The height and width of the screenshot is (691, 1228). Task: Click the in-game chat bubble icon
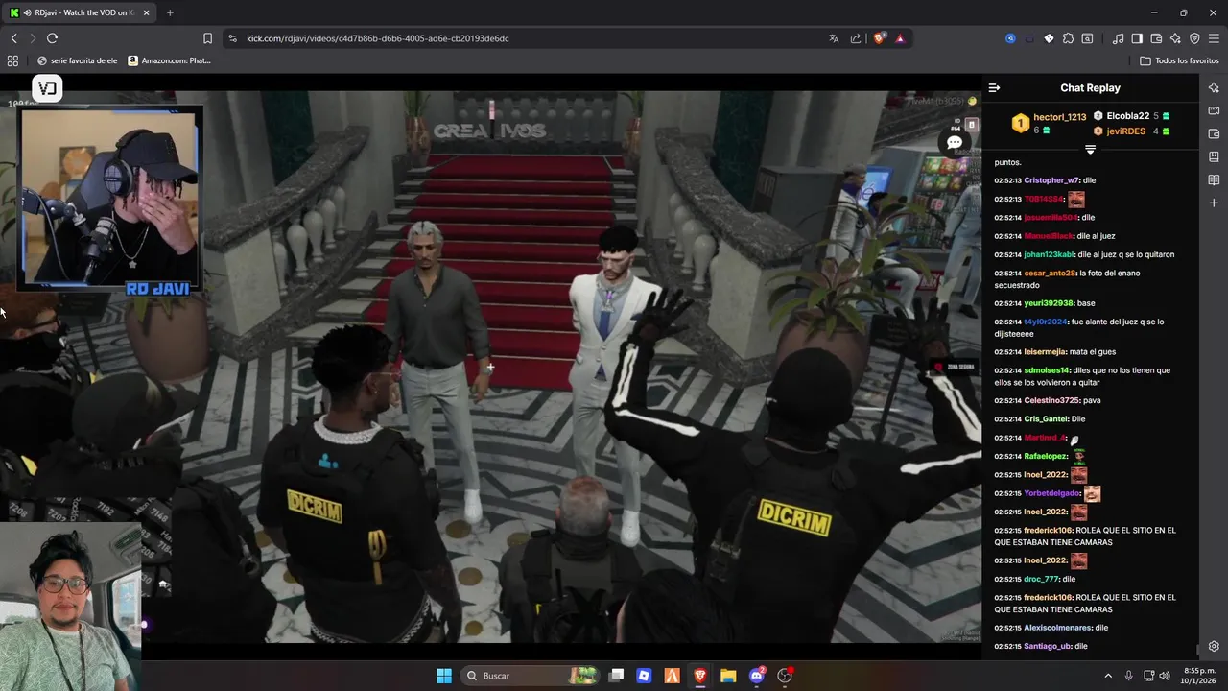955,143
